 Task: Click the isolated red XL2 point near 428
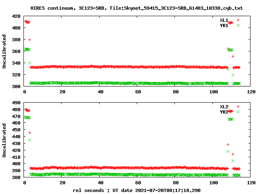click(228, 145)
